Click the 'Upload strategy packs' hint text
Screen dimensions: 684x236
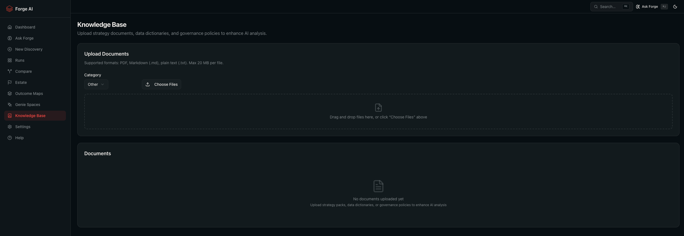[378, 205]
